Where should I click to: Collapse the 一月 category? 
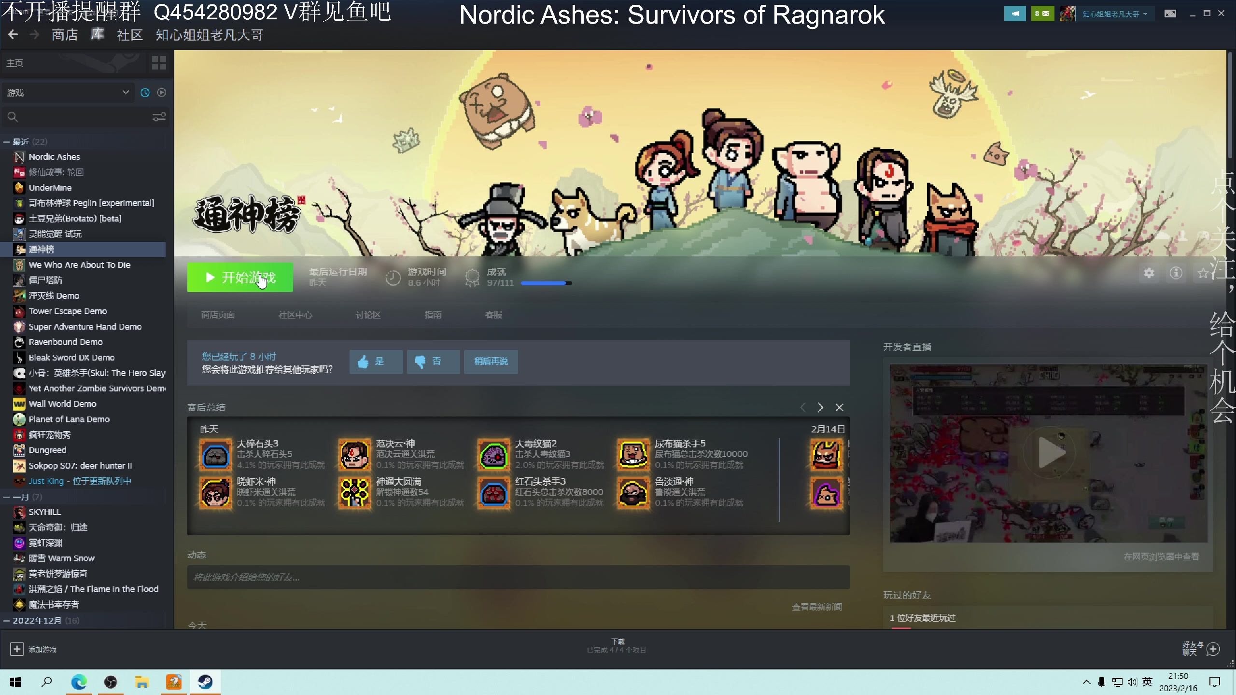pyautogui.click(x=7, y=497)
